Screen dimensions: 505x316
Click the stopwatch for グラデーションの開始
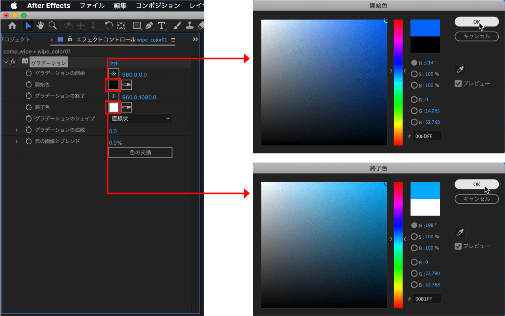click(x=28, y=73)
